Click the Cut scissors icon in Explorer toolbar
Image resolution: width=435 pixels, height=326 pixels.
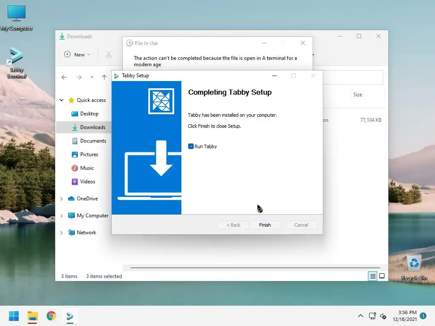click(x=108, y=55)
